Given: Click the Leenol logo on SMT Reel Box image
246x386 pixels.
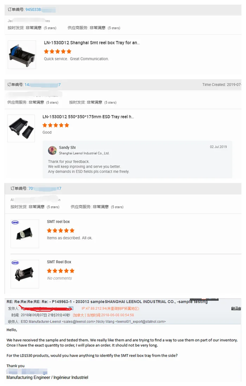Looking at the screenshot, I should [x=15, y=263].
